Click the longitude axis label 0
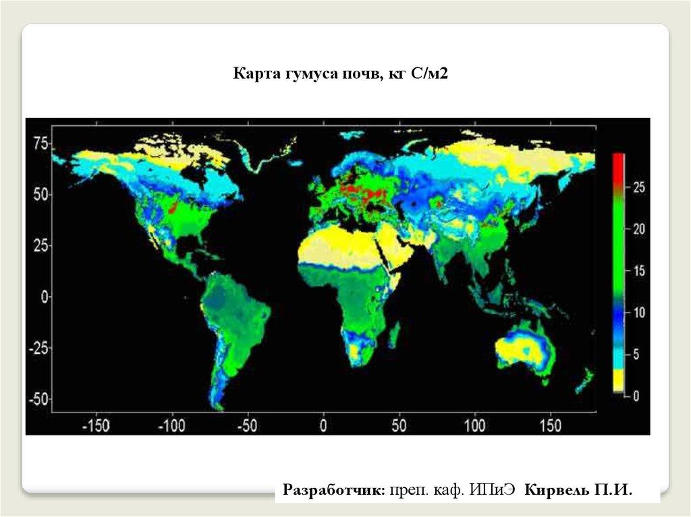 click(323, 425)
